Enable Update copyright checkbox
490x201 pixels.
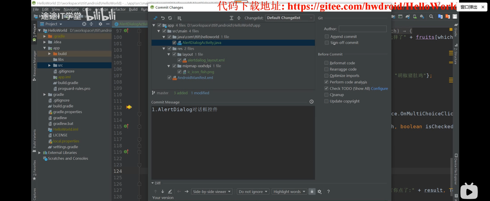pyautogui.click(x=326, y=101)
